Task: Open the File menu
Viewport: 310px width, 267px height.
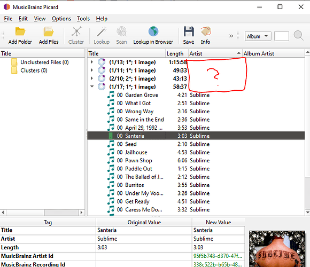Action: click(8, 19)
